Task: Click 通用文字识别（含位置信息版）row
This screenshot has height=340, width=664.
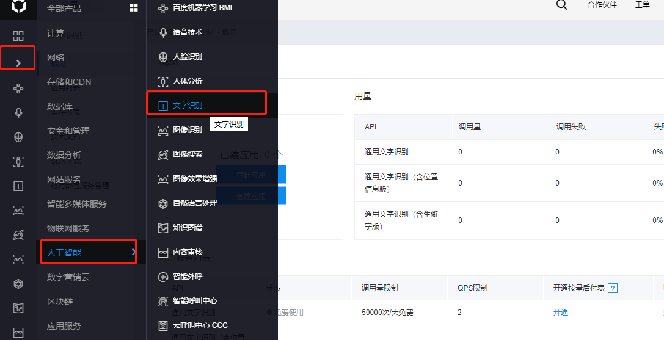Action: pyautogui.click(x=401, y=183)
